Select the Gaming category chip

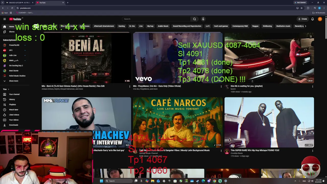[122, 26]
